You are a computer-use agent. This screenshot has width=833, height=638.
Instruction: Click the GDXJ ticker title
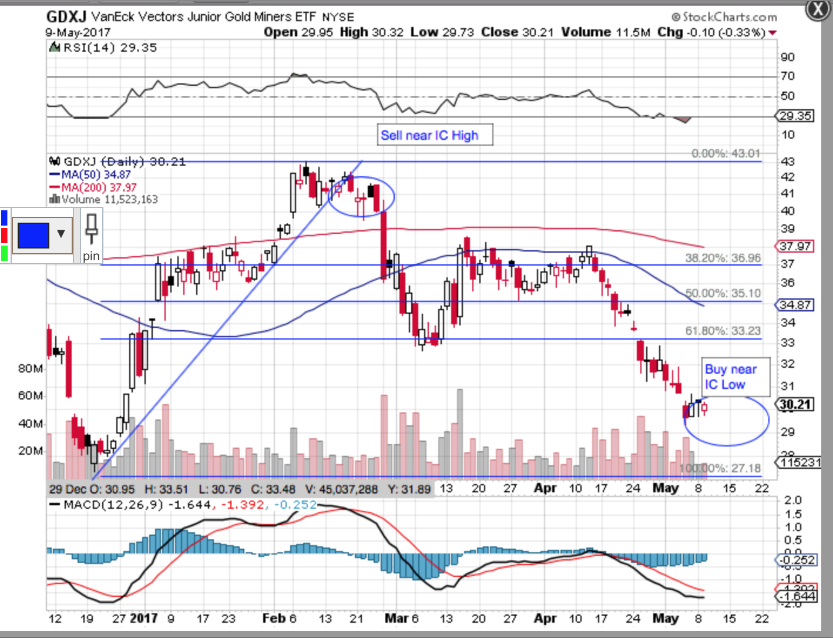pyautogui.click(x=66, y=16)
